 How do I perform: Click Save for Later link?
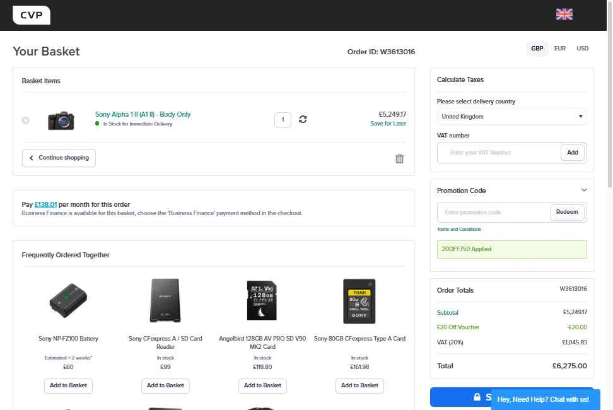tap(388, 124)
